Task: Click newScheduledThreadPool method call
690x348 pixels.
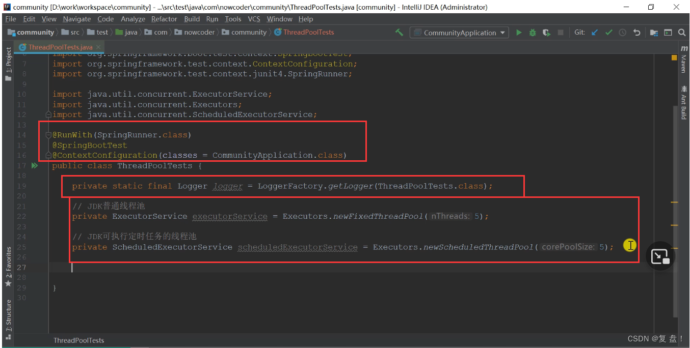Action: click(x=478, y=247)
